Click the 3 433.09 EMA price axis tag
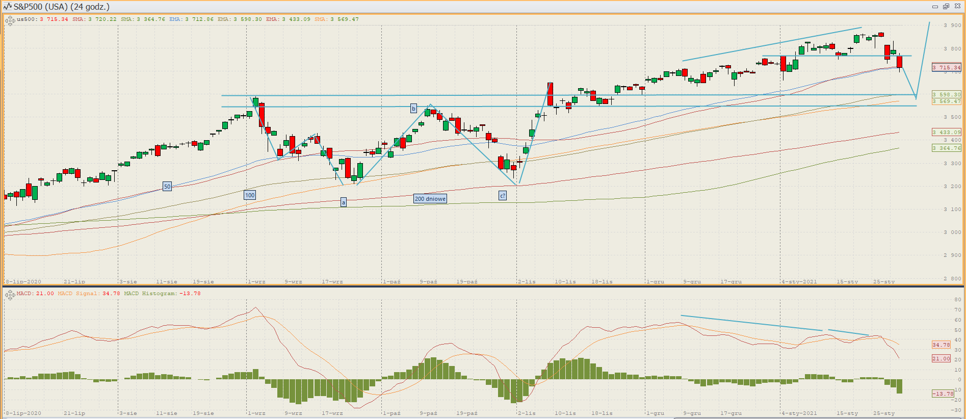 pyautogui.click(x=946, y=132)
